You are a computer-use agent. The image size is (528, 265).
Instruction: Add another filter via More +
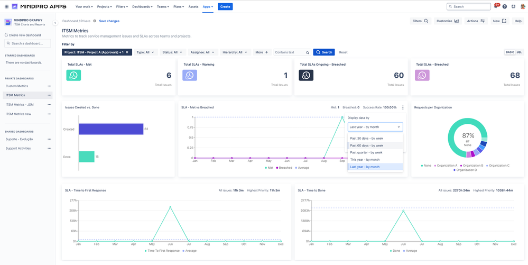262,52
